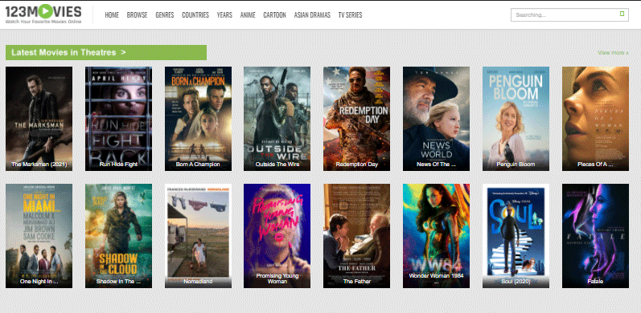Expand the Countries menu
This screenshot has height=313, width=641.
(195, 15)
